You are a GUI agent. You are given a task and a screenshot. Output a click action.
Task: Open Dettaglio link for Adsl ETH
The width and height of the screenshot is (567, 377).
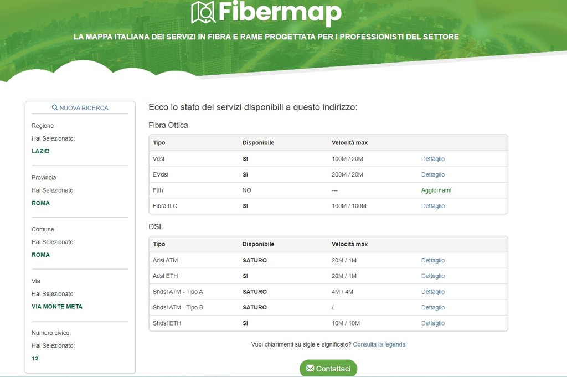tap(433, 276)
